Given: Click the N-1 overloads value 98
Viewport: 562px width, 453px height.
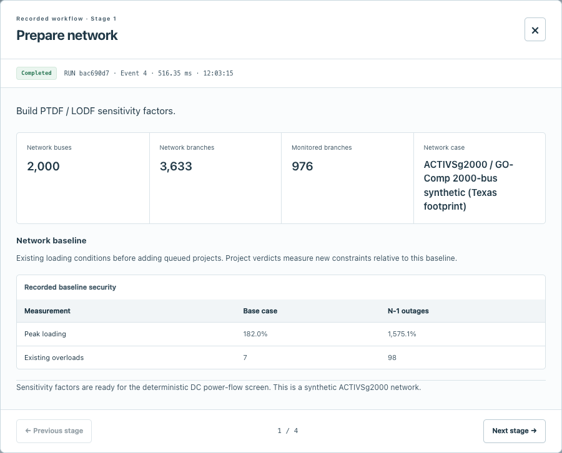Looking at the screenshot, I should (392, 358).
